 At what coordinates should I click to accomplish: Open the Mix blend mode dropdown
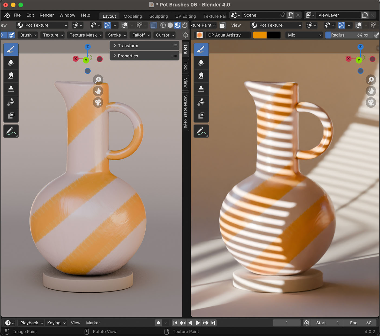point(304,35)
